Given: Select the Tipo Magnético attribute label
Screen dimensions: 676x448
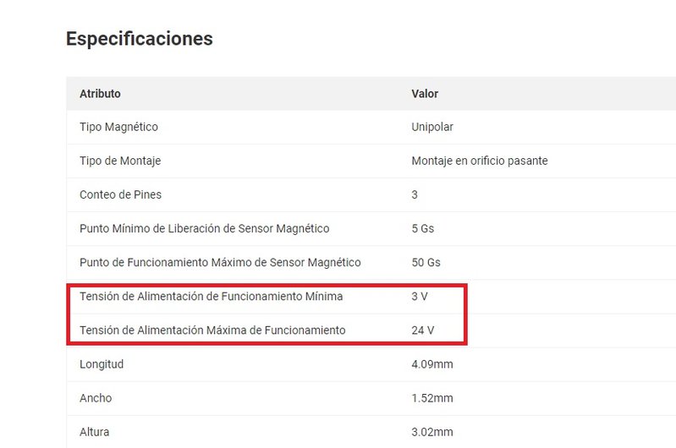Looking at the screenshot, I should point(118,127).
